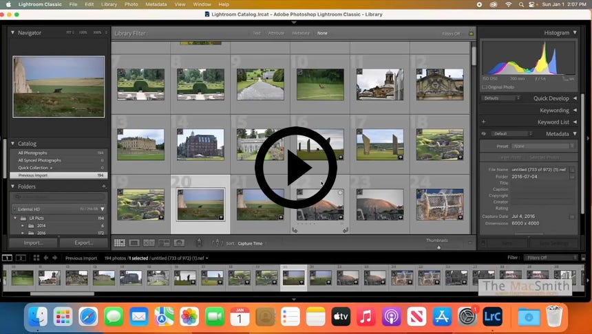Screen dimensions: 592x334
Task: Adjust the Thumbnails size slider
Action: click(x=438, y=247)
